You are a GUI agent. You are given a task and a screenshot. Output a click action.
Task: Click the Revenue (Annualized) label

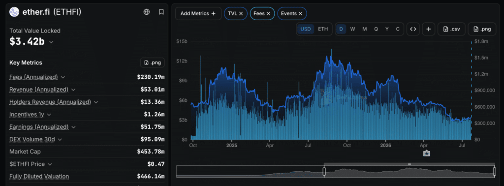pyautogui.click(x=39, y=90)
